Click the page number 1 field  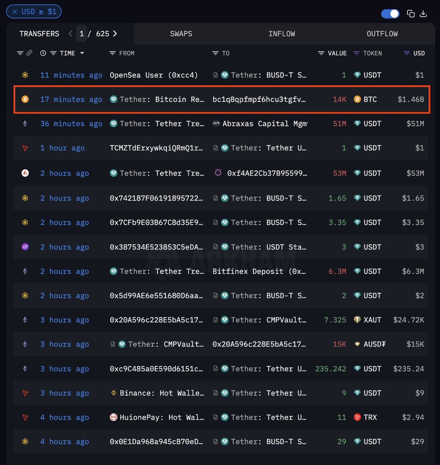click(x=82, y=34)
